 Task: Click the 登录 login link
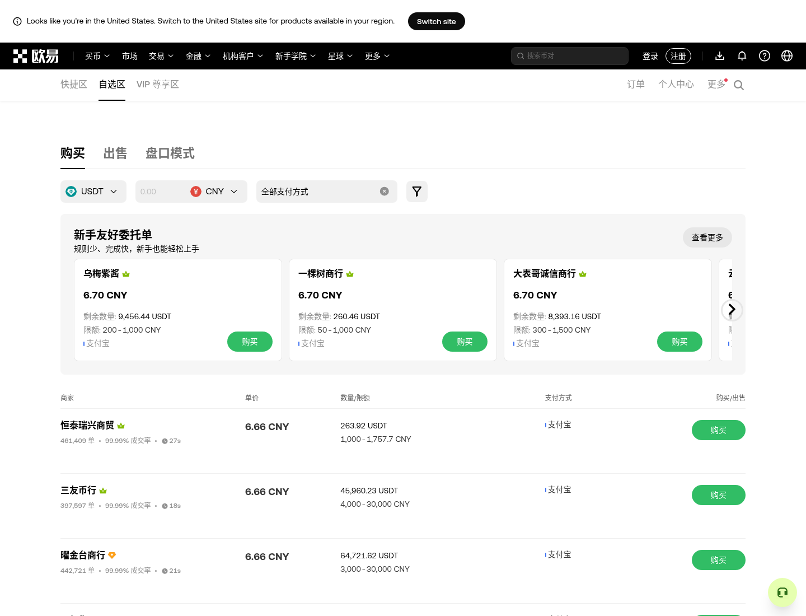[x=650, y=56]
